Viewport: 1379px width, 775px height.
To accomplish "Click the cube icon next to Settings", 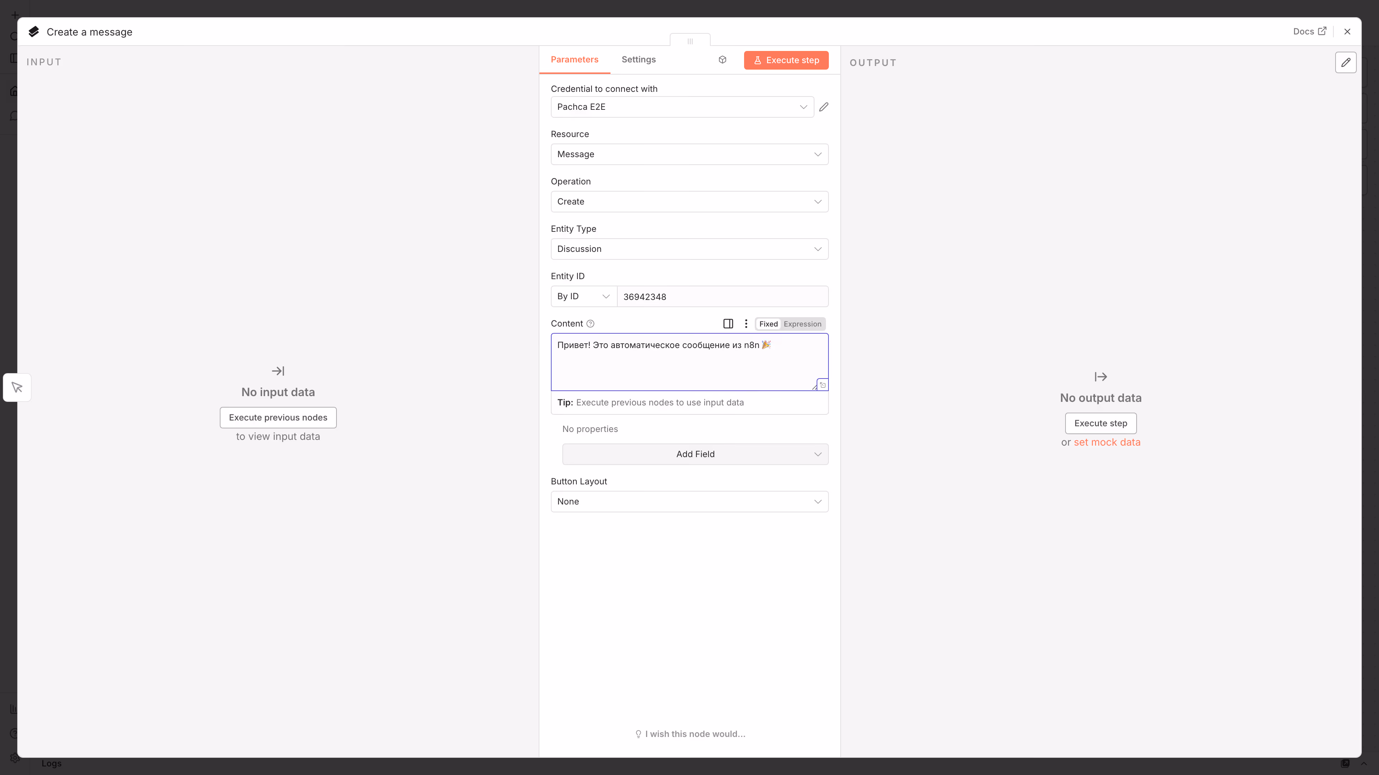I will [x=722, y=60].
